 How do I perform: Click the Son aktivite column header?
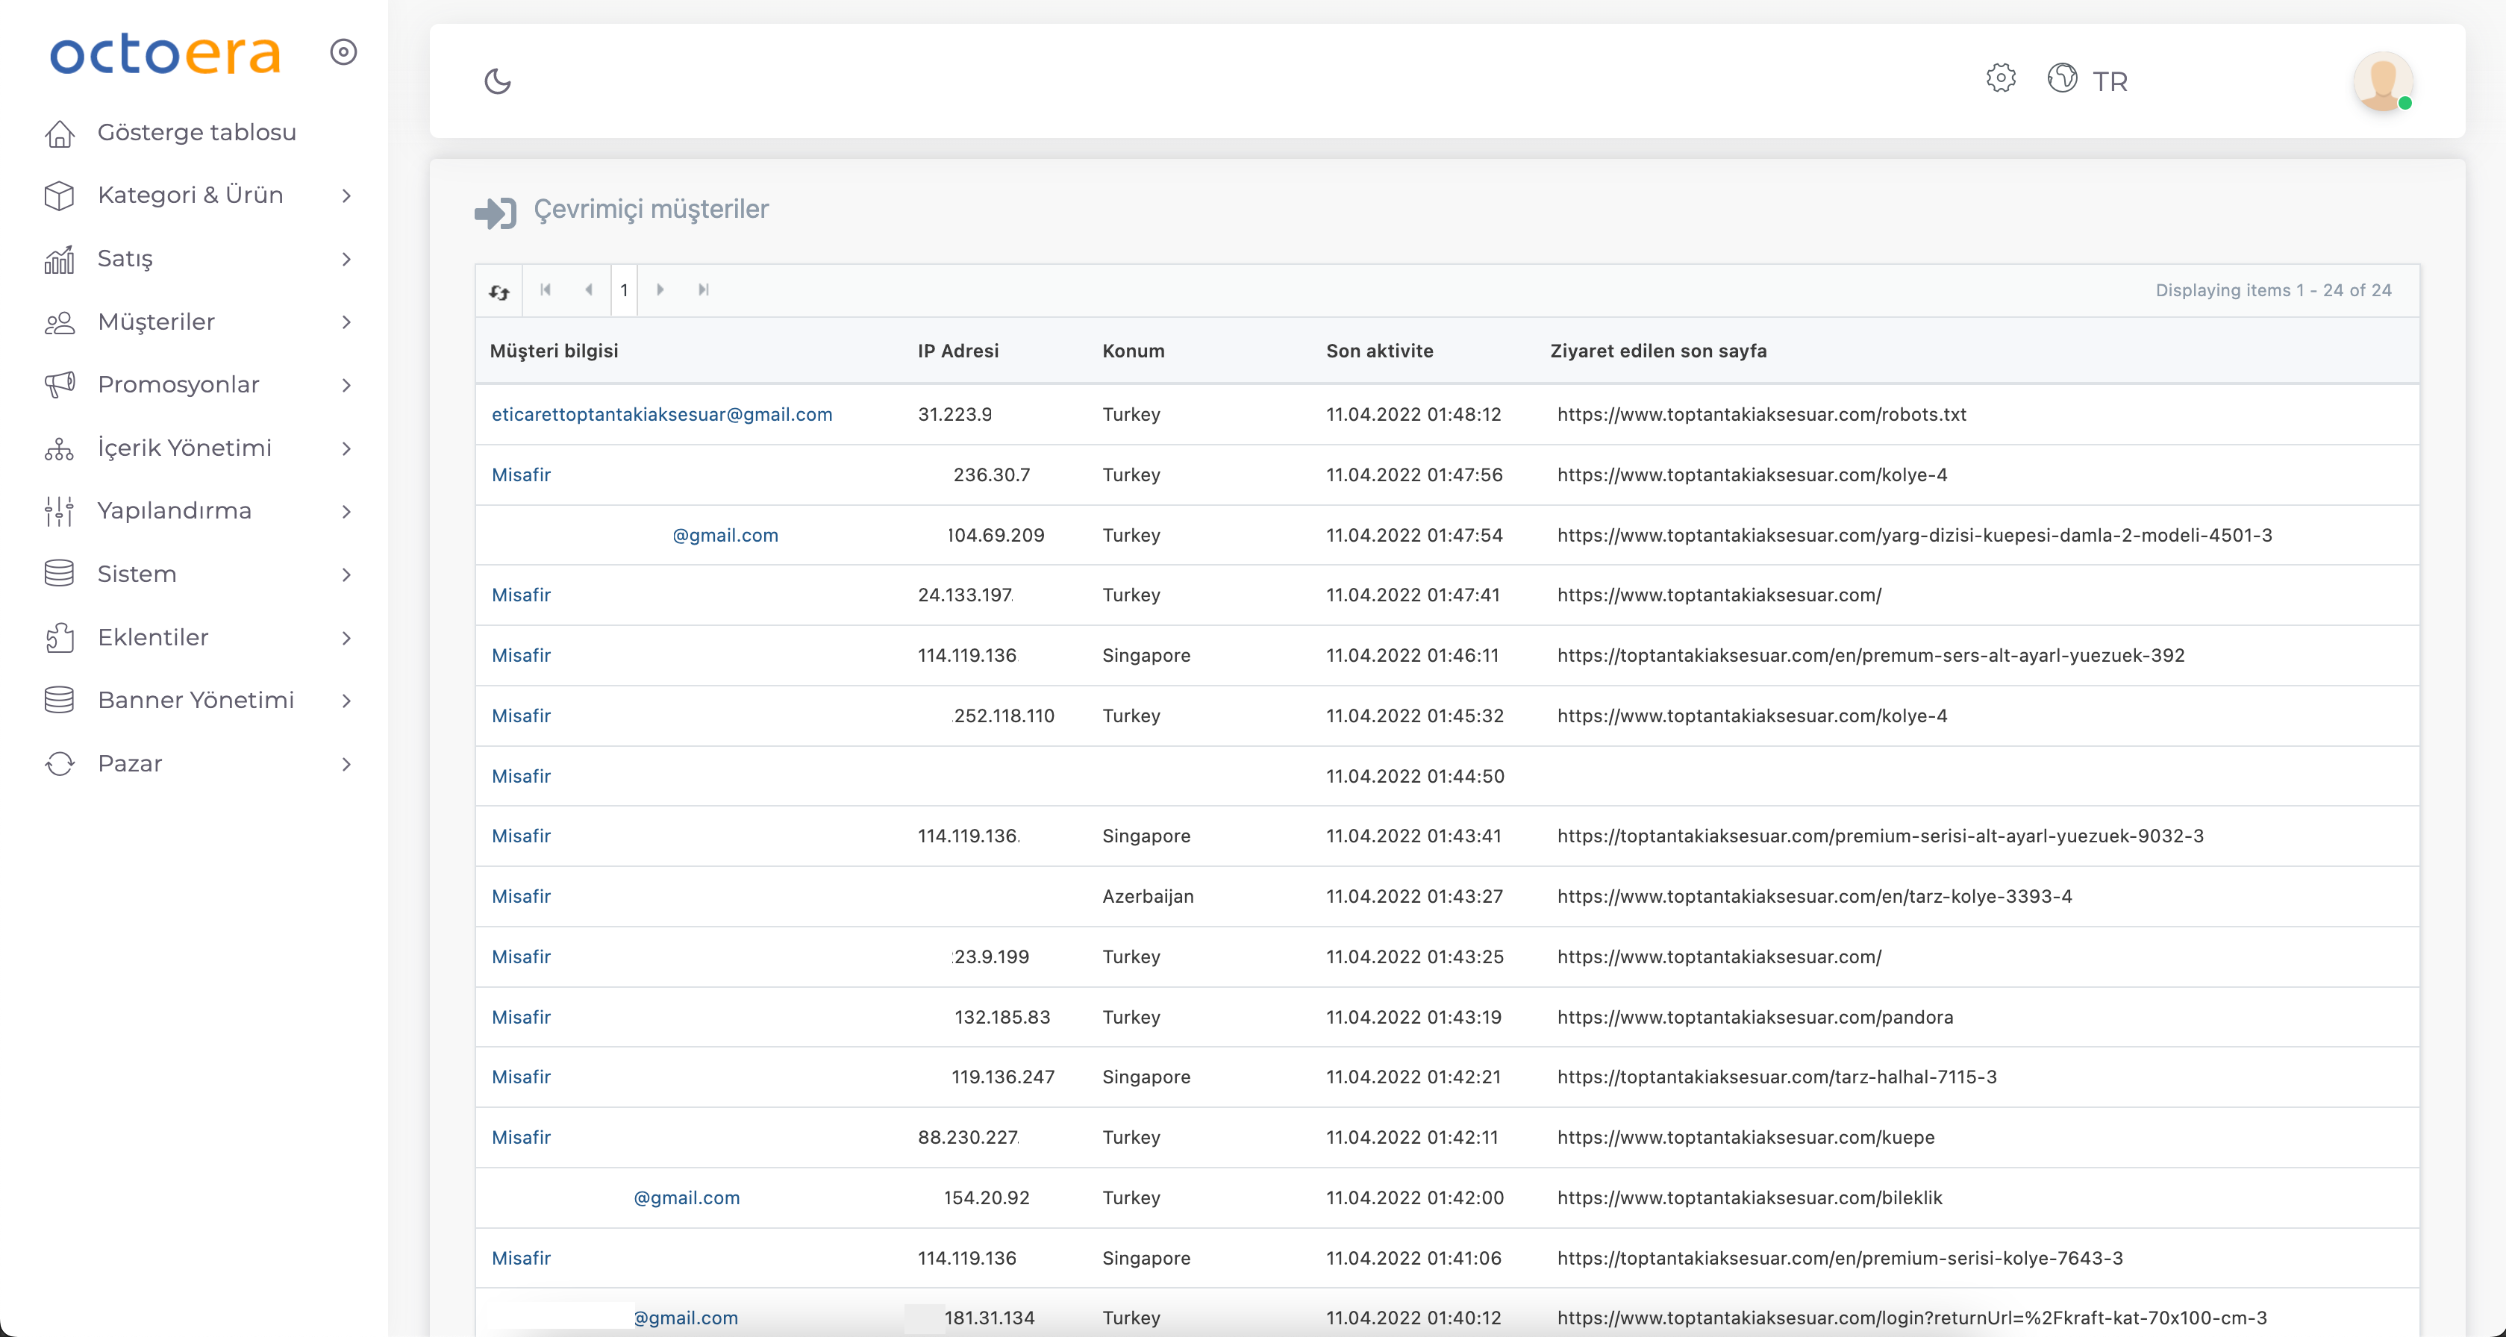1378,351
